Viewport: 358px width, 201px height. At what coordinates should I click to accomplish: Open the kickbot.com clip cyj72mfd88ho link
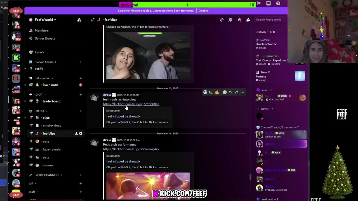click(x=131, y=104)
